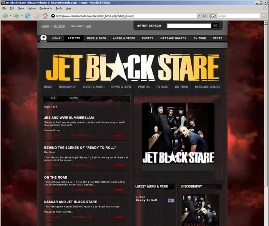
Task: Click the Stop loading icon
Action: click(37, 16)
